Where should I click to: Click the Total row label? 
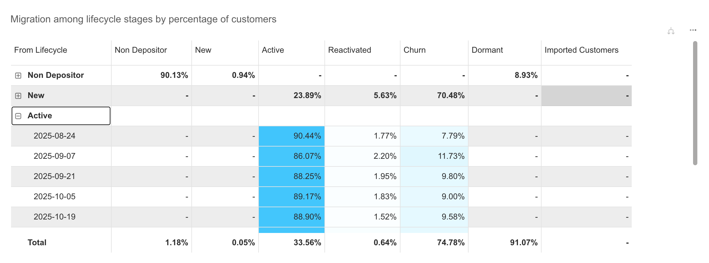[37, 242]
